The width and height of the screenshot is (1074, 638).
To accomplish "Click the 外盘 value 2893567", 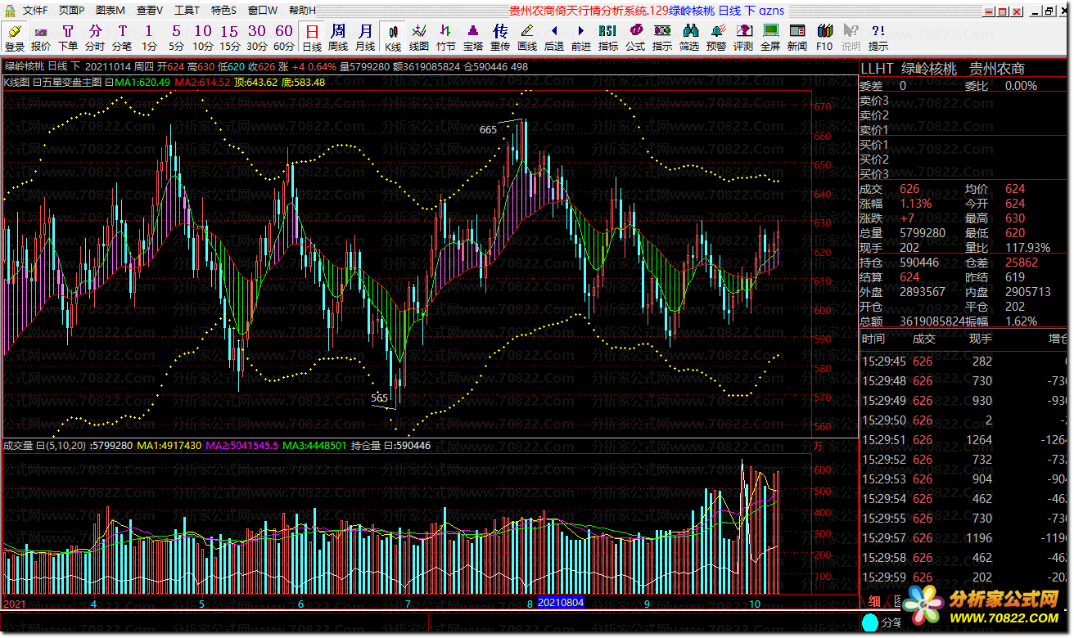I will 923,292.
